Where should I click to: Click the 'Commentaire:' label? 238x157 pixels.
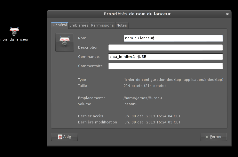click(x=91, y=66)
